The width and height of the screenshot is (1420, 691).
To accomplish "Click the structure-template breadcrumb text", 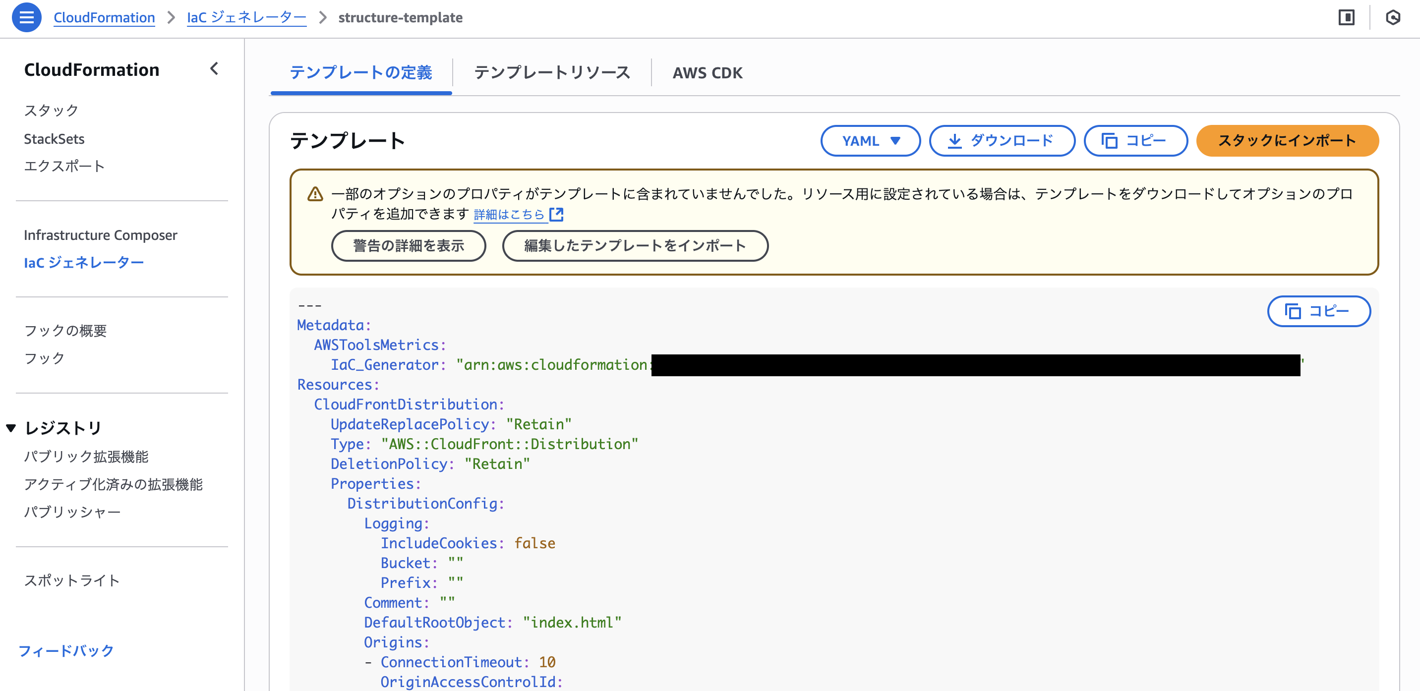I will 400,18.
